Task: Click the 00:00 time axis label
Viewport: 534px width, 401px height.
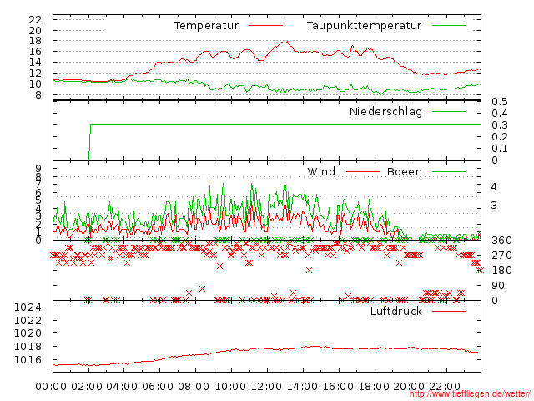Action: (x=51, y=387)
